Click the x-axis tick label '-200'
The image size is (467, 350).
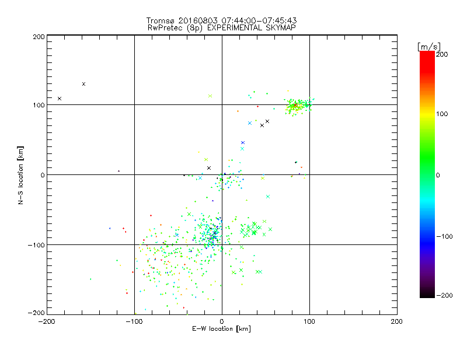click(47, 321)
